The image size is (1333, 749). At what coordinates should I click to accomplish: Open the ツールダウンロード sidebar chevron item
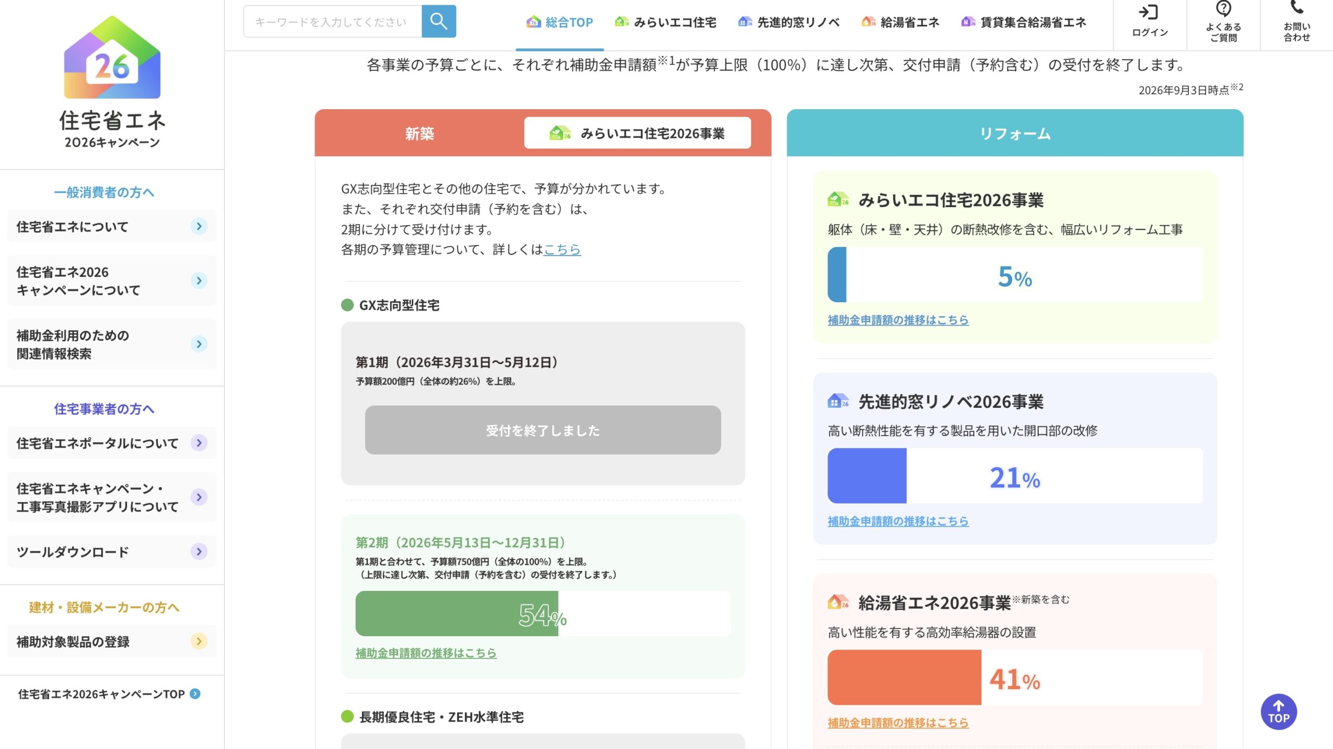click(112, 551)
